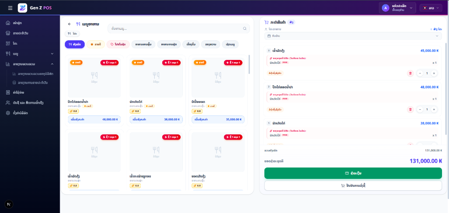Click the Next.js N badge at bottom left
449x213 pixels.
click(x=9, y=204)
